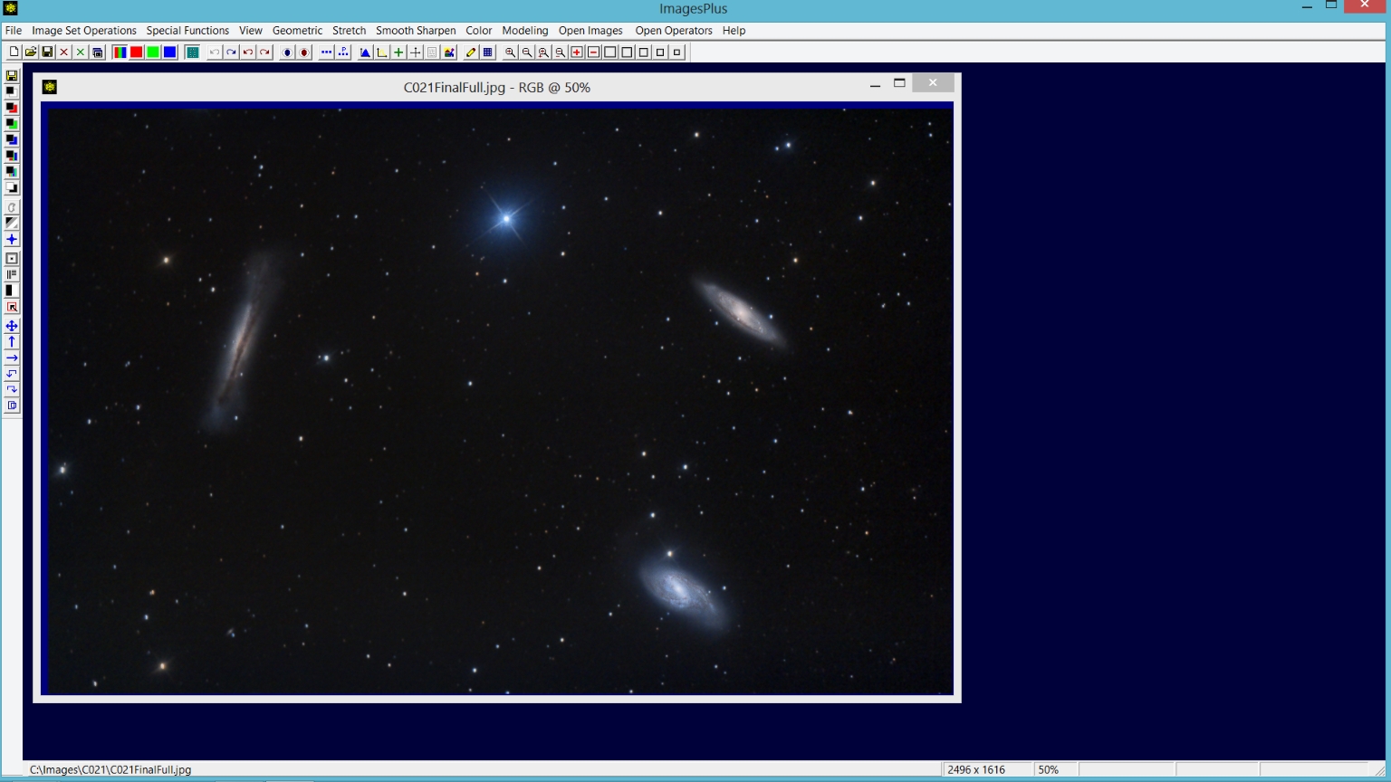Click the blue dotted line icon
This screenshot has width=1391, height=782.
click(326, 52)
